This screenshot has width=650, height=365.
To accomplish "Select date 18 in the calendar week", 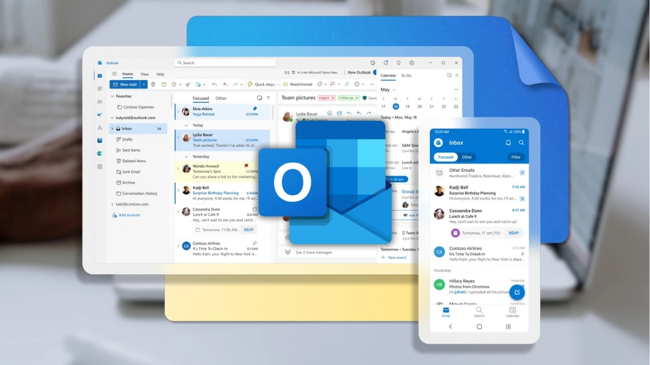I will tap(395, 107).
